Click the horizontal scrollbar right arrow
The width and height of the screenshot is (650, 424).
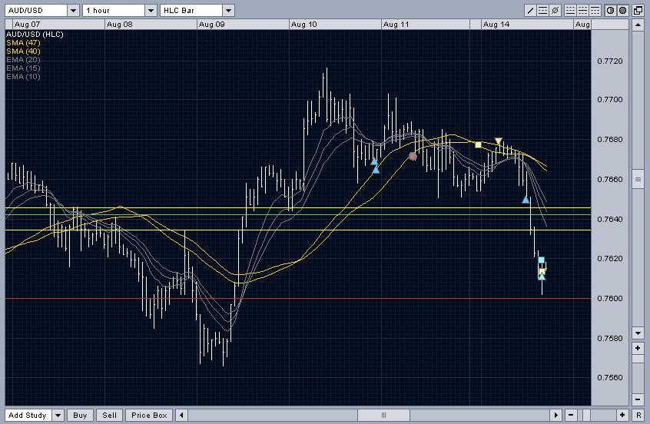(x=556, y=415)
